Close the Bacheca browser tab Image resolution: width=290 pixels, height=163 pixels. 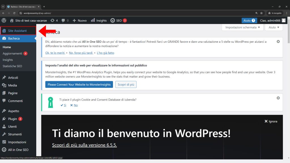pos(39,7)
